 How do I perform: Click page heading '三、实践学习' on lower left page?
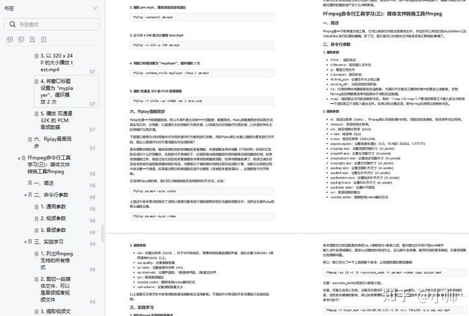[142, 307]
